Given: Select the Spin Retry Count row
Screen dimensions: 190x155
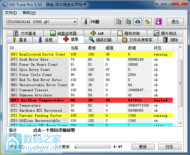Looking at the screenshot, I should (x=91, y=70).
